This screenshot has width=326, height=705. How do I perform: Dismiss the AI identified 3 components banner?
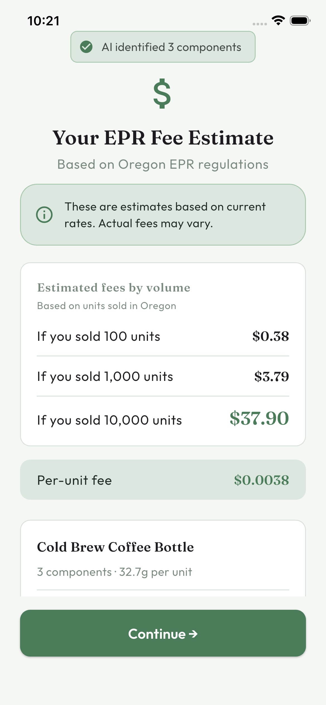click(x=163, y=47)
